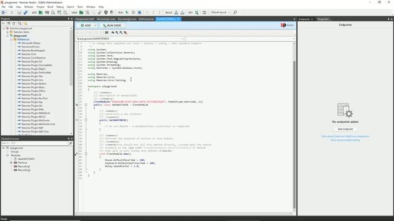
Task: Switch to the Performance tab
Action: (147, 19)
